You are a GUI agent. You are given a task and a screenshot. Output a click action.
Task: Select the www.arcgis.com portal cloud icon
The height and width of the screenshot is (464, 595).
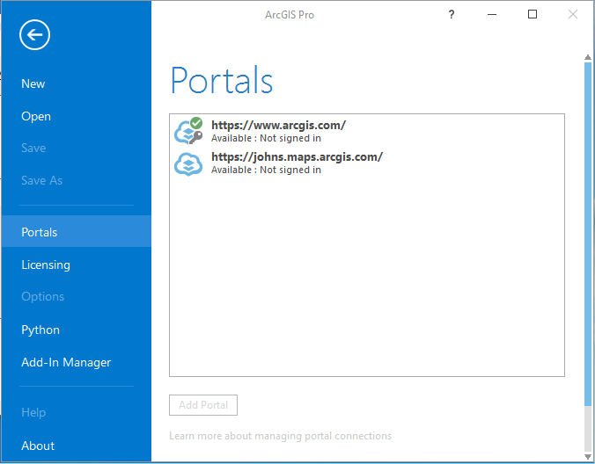[188, 131]
